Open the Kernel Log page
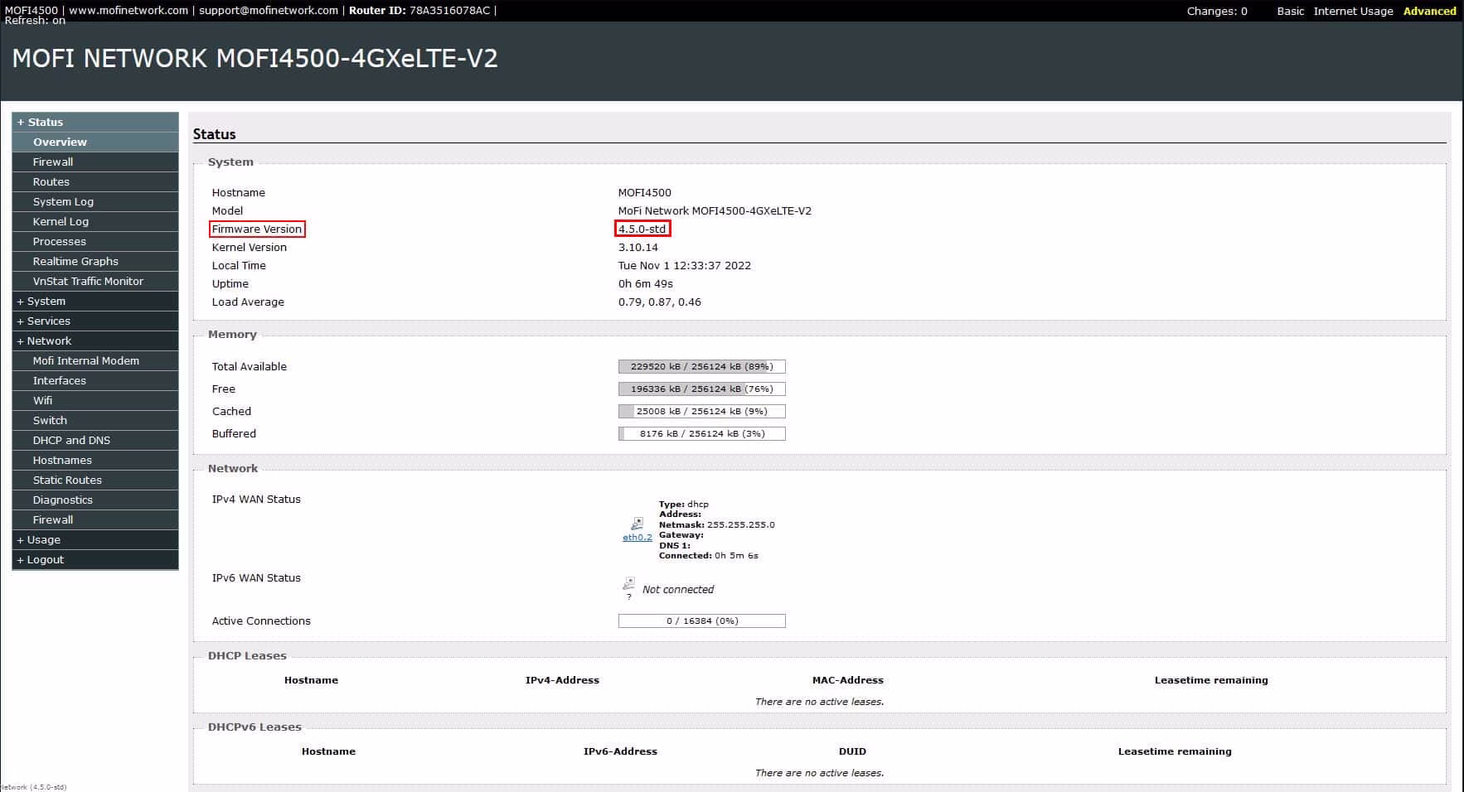Screen dimensions: 1464x792 pyautogui.click(x=95, y=221)
